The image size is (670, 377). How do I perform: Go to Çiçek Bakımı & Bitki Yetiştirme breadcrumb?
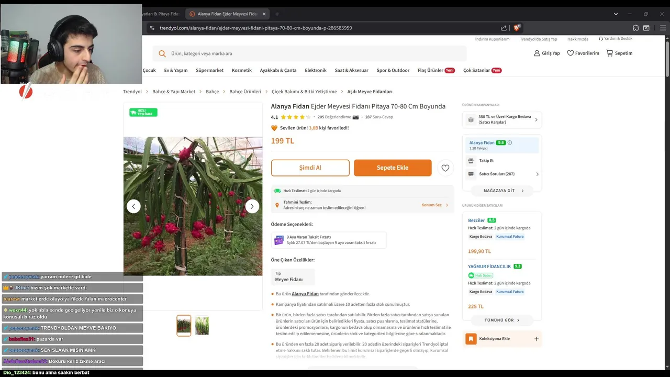tap(304, 92)
